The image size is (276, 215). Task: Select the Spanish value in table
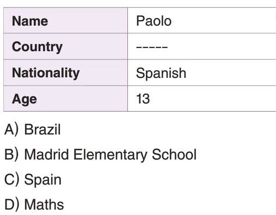(x=161, y=73)
